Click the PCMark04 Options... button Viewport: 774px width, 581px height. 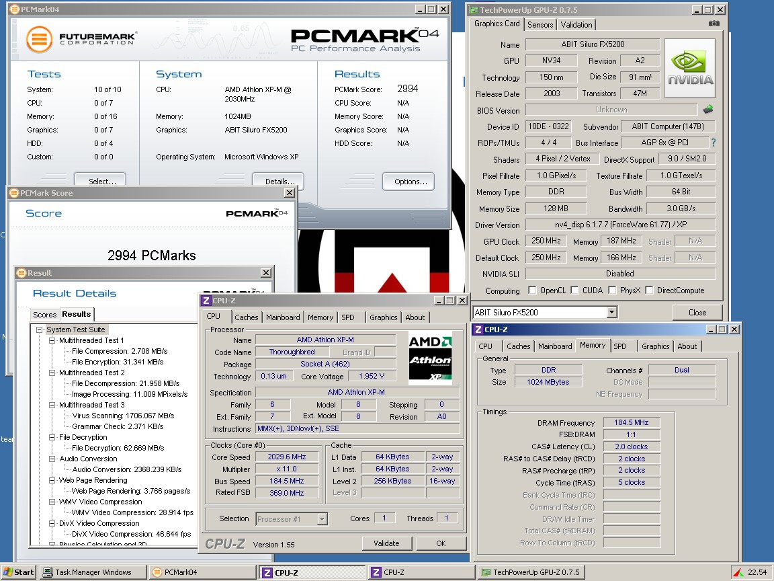coord(408,182)
